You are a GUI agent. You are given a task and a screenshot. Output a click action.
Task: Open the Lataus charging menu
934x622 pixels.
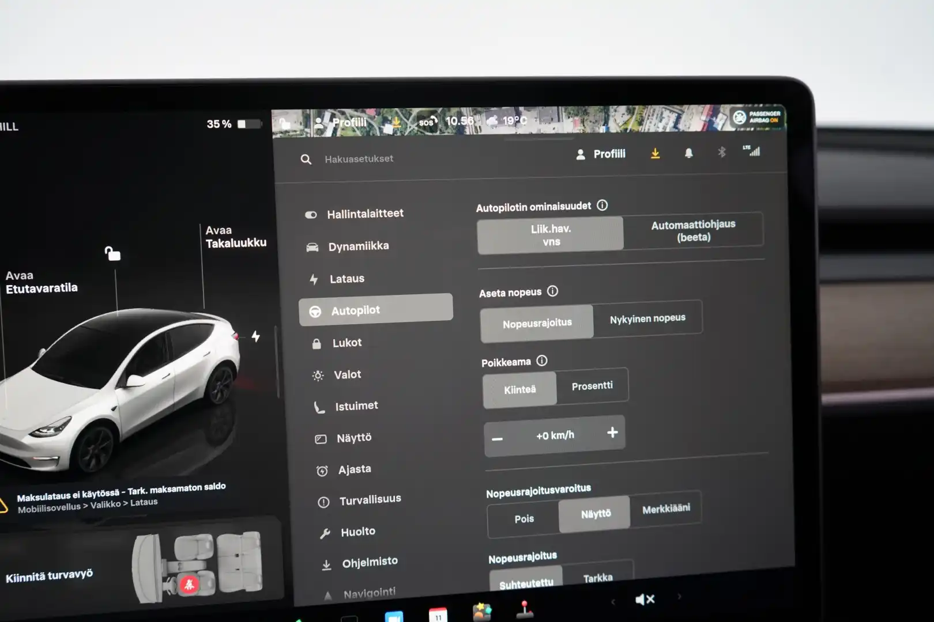(x=337, y=279)
